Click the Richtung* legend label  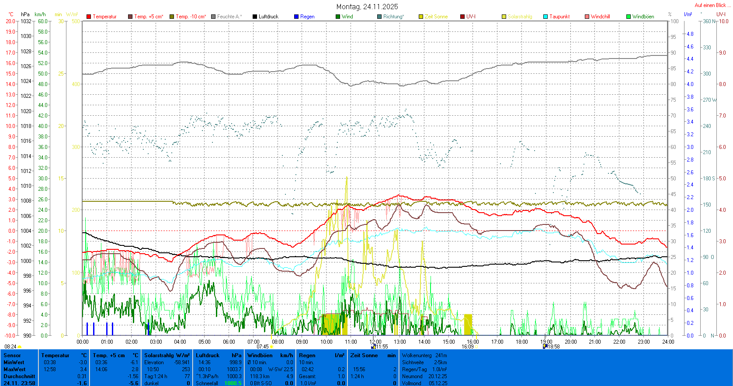tap(393, 17)
